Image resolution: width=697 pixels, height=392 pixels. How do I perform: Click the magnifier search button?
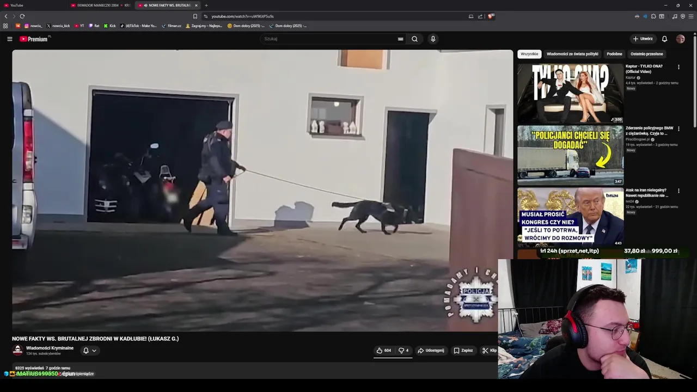(x=414, y=39)
